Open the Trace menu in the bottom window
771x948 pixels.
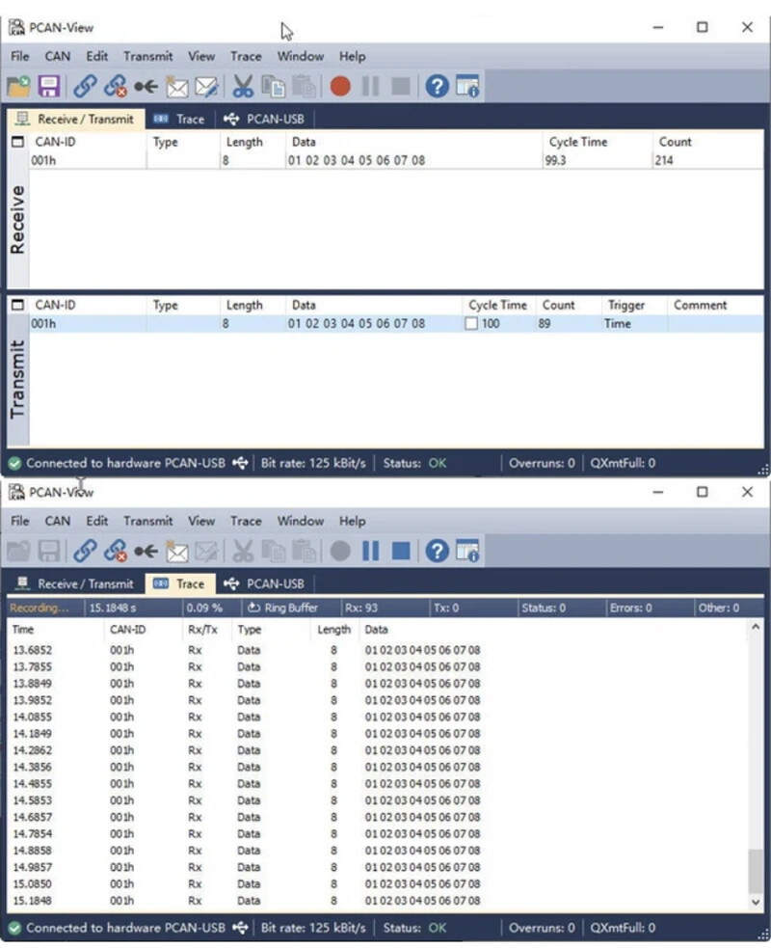click(x=246, y=521)
